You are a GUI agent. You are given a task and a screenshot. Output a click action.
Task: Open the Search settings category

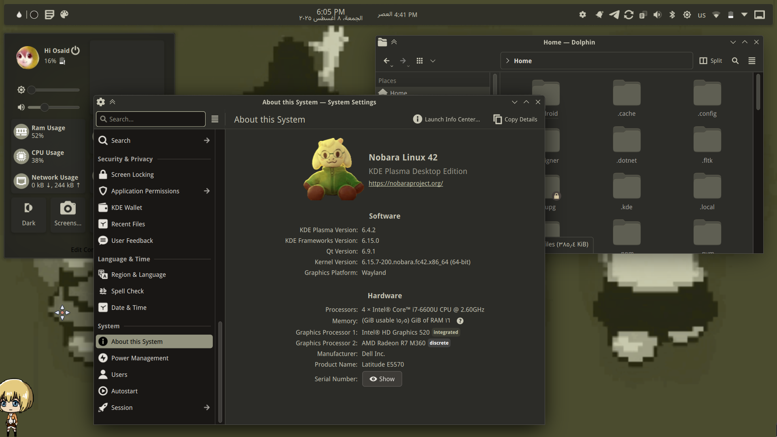pyautogui.click(x=154, y=140)
